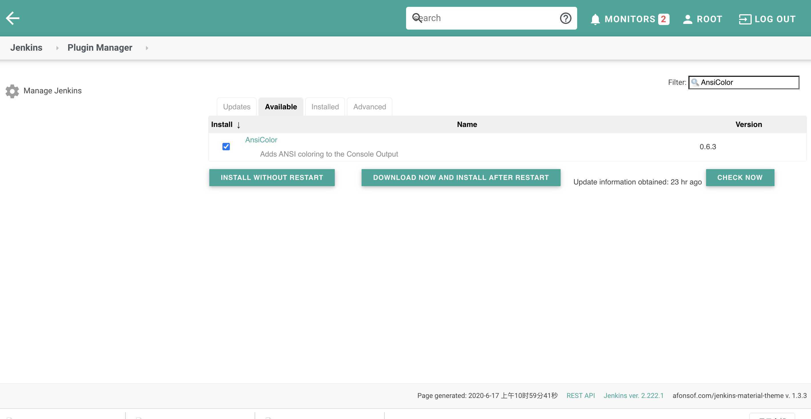The width and height of the screenshot is (811, 419).
Task: Click the Page generated timestamp text
Action: 487,396
